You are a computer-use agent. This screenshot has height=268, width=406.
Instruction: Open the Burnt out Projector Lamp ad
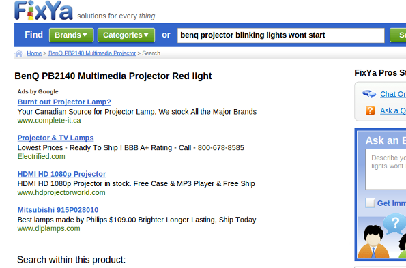[64, 102]
